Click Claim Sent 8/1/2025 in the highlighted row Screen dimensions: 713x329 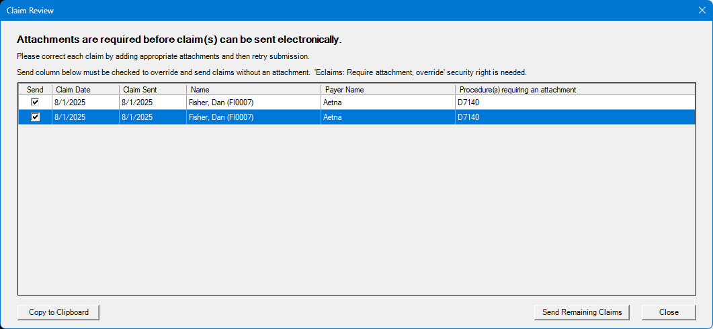(x=137, y=117)
